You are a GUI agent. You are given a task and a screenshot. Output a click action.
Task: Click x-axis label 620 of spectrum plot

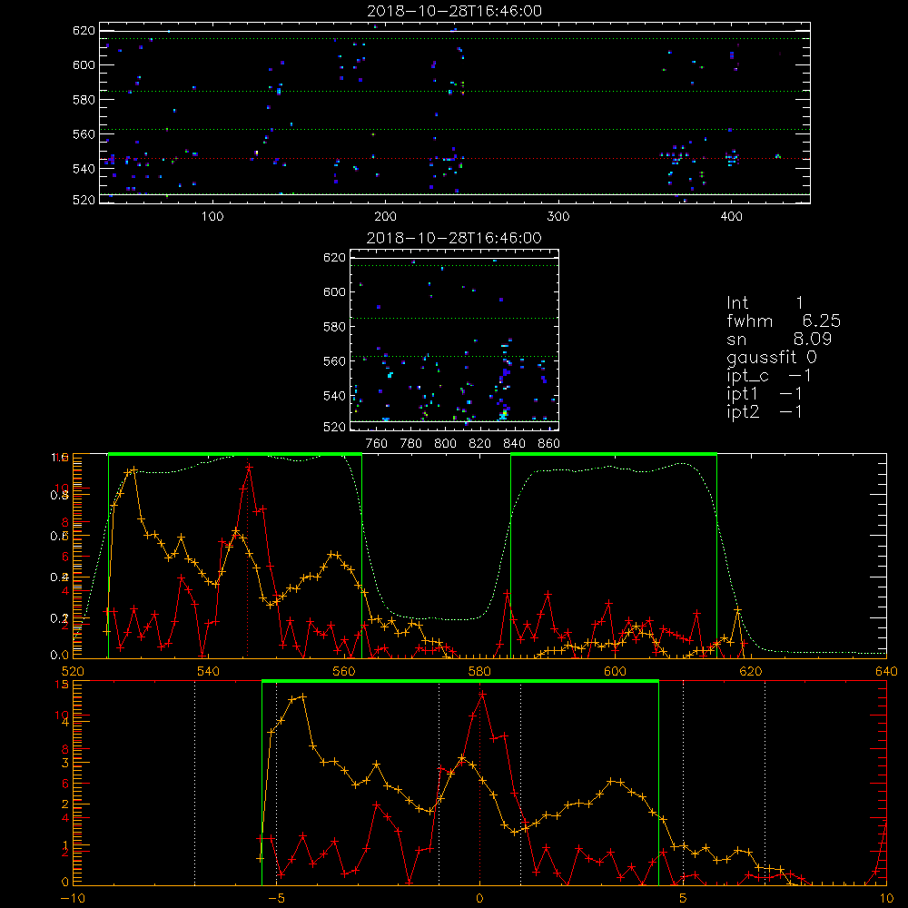[751, 671]
